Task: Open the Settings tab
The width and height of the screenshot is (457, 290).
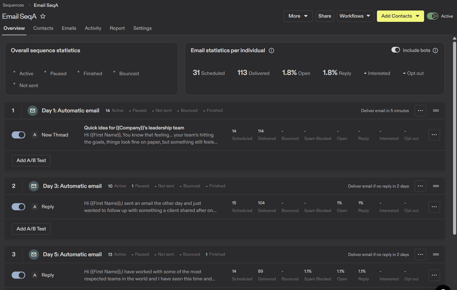Action: [x=142, y=28]
